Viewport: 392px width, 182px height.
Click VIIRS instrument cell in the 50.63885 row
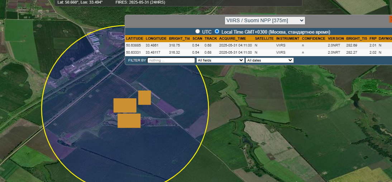click(x=281, y=45)
